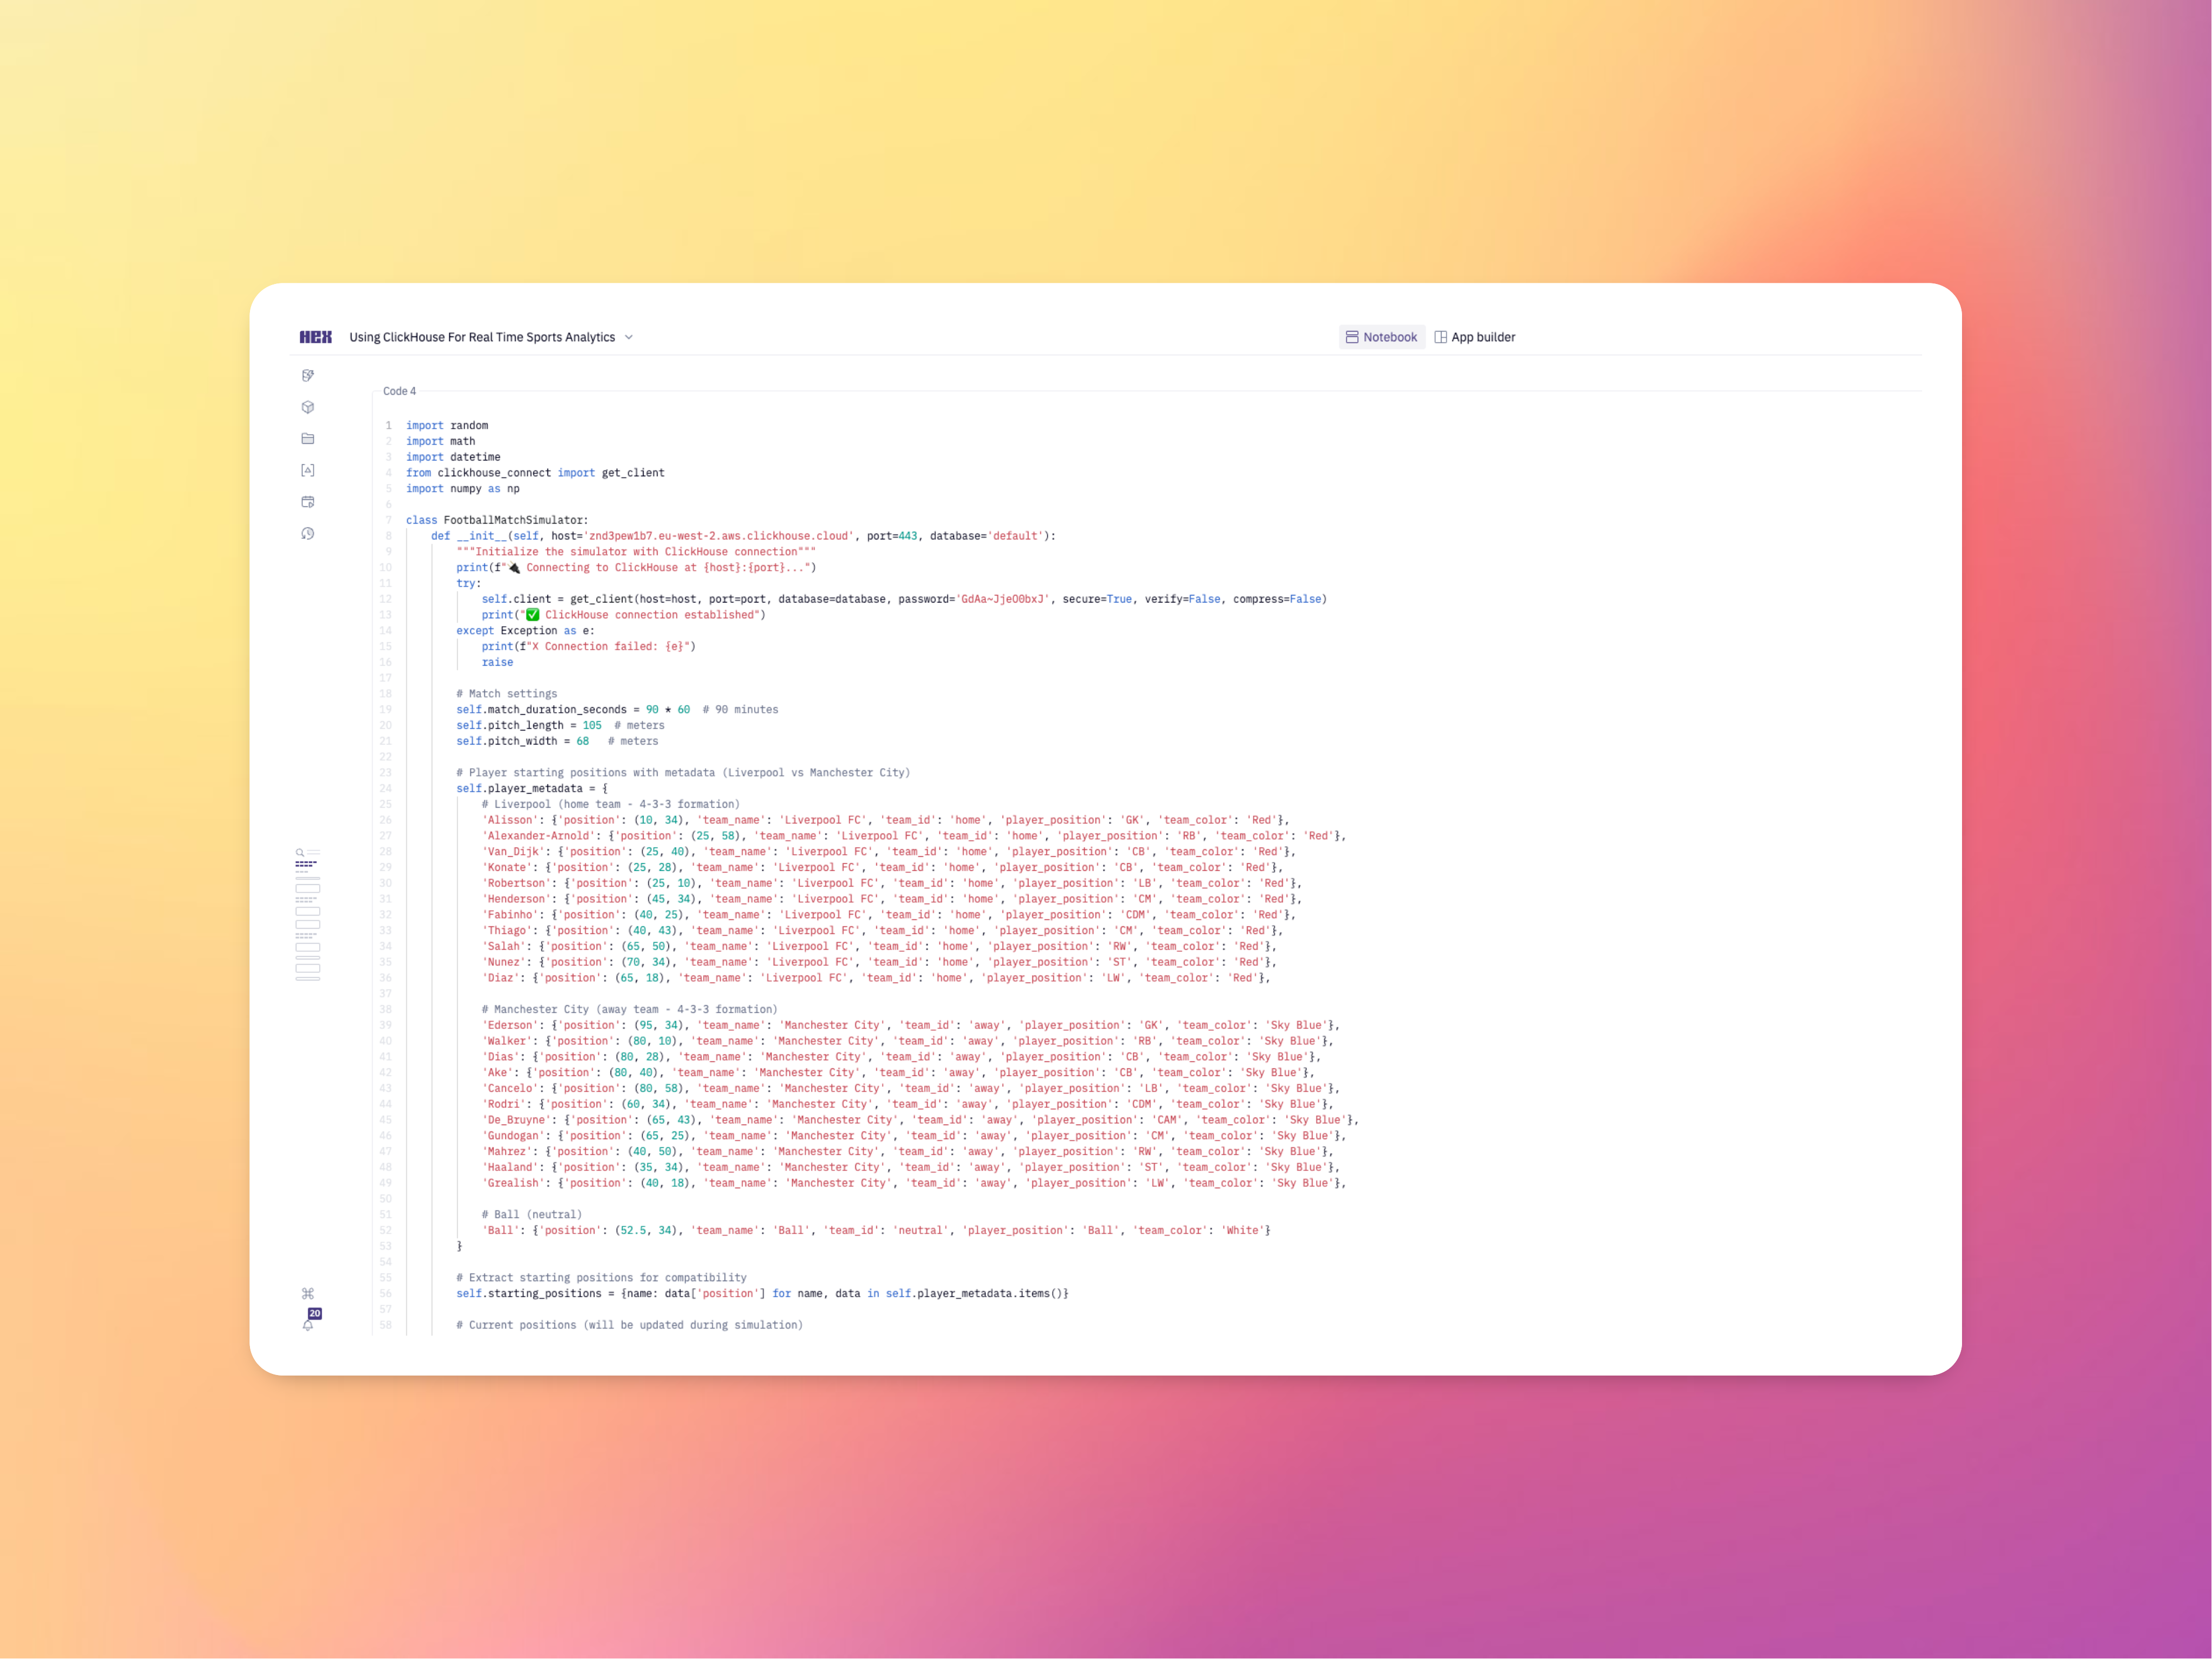This screenshot has width=2212, height=1659.
Task: Click 'except Exception as e:' line
Action: click(x=525, y=631)
